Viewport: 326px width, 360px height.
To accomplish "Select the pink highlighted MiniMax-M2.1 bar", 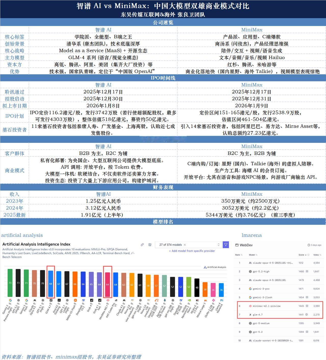I will [x=108, y=284].
